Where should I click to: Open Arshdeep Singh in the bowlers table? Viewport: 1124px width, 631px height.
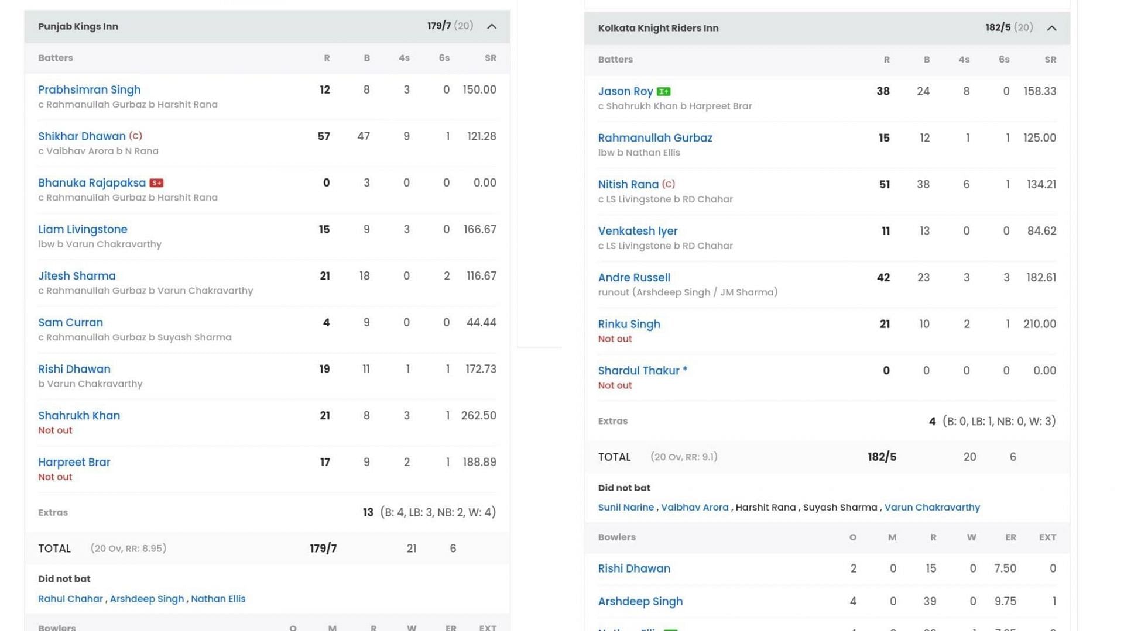coord(640,601)
